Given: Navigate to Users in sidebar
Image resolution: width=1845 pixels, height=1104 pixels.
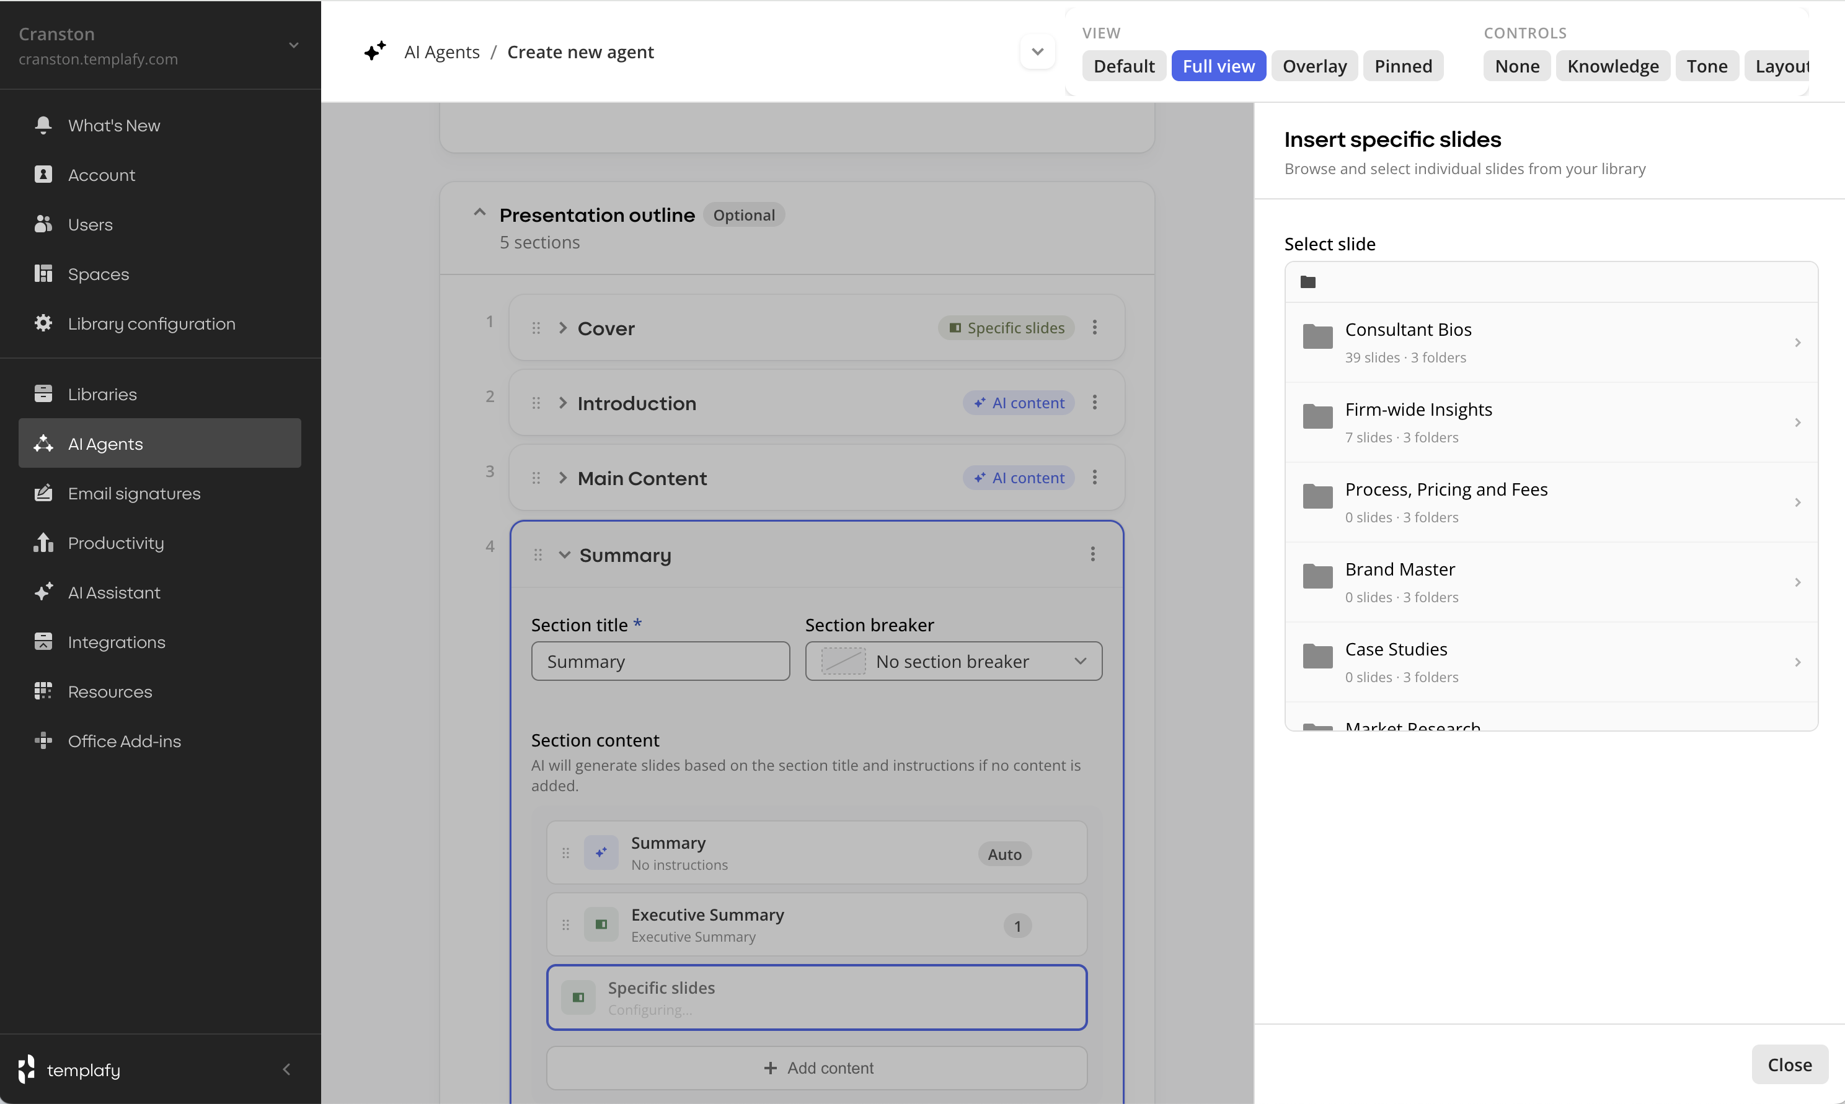Looking at the screenshot, I should (159, 224).
